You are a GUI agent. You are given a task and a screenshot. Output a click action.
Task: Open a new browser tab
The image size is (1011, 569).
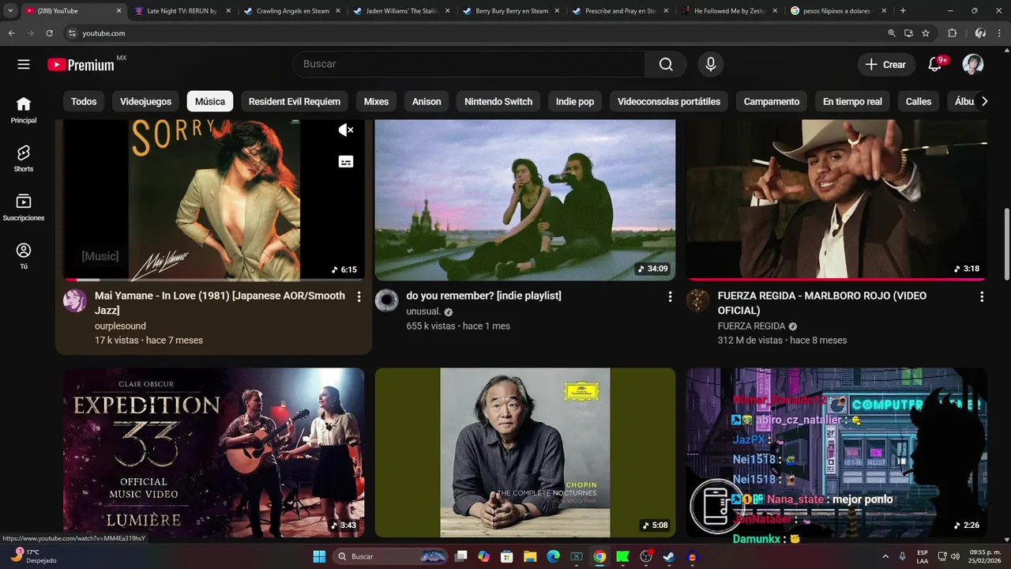pos(903,11)
